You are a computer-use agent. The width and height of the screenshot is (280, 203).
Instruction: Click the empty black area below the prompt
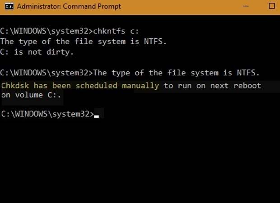(140, 162)
